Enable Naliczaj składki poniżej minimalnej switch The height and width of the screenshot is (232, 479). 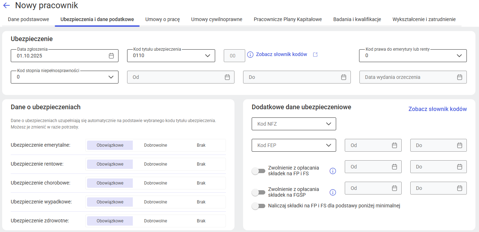pyautogui.click(x=258, y=206)
